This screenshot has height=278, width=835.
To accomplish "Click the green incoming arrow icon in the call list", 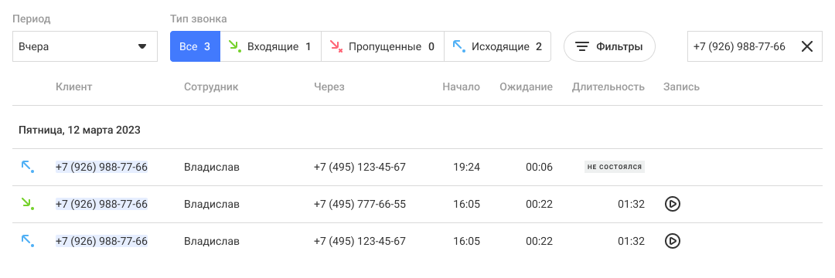I will coord(28,204).
